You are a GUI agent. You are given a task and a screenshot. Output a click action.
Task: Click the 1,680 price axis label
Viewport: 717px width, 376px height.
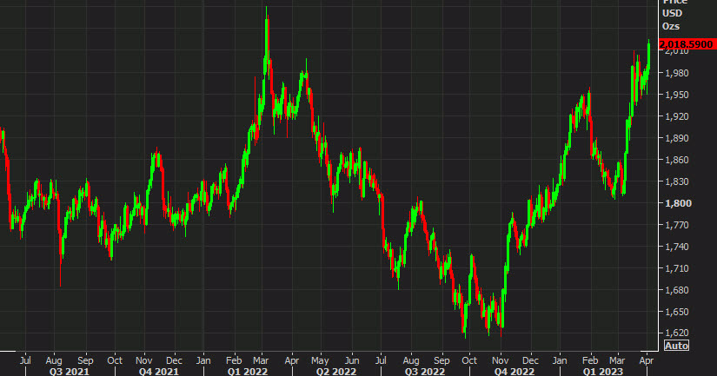click(677, 290)
